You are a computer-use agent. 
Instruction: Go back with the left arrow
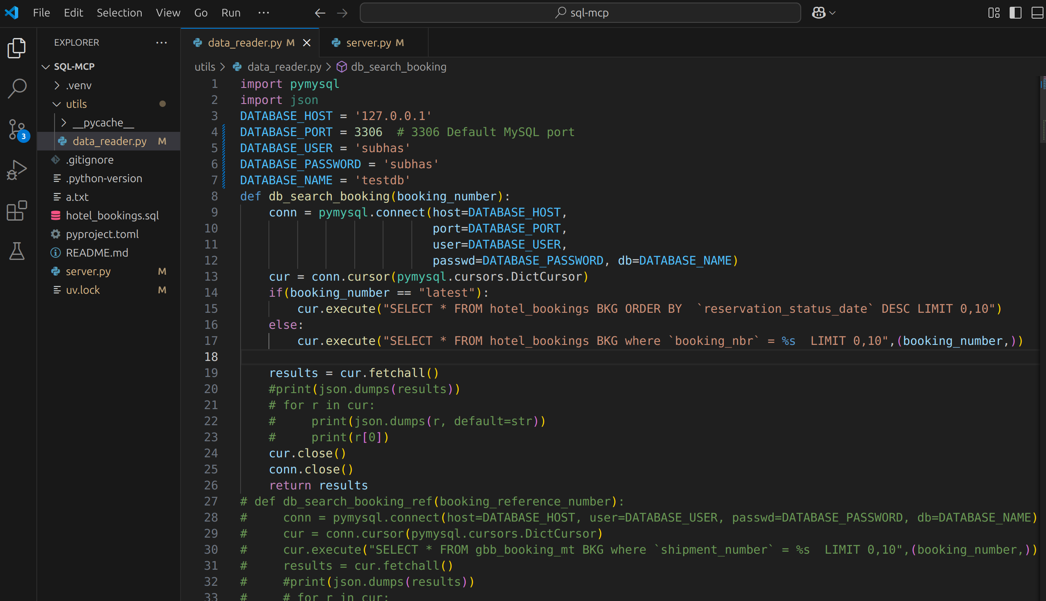coord(320,13)
